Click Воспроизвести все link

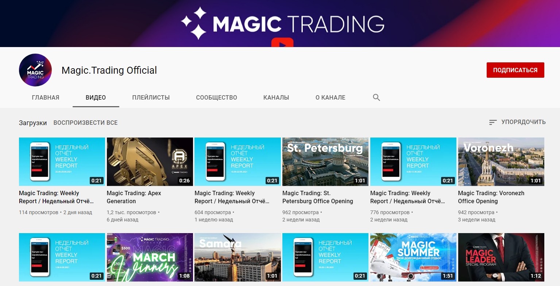[85, 123]
